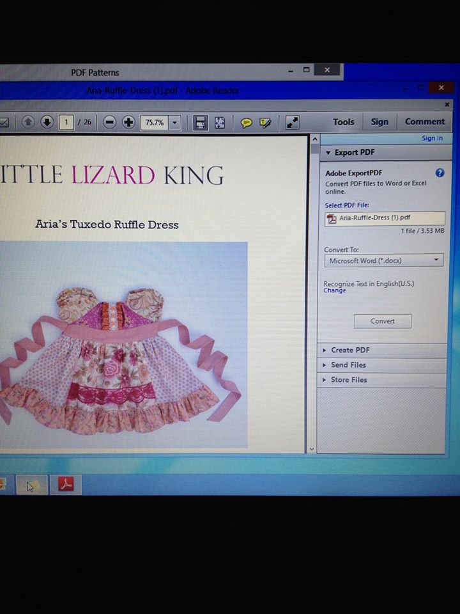The width and height of the screenshot is (460, 614).
Task: Click the document scrollbar down arrow
Action: (x=312, y=449)
